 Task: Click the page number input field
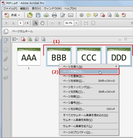tap(21, 23)
